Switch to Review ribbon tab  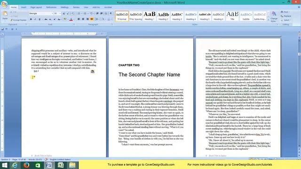coord(76,8)
